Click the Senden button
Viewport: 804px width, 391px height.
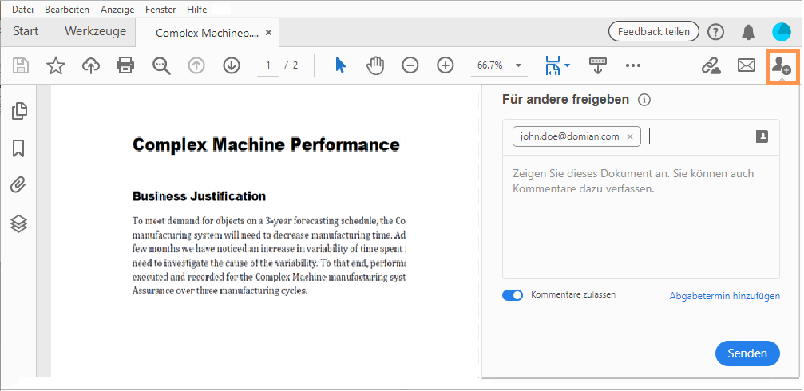[747, 353]
